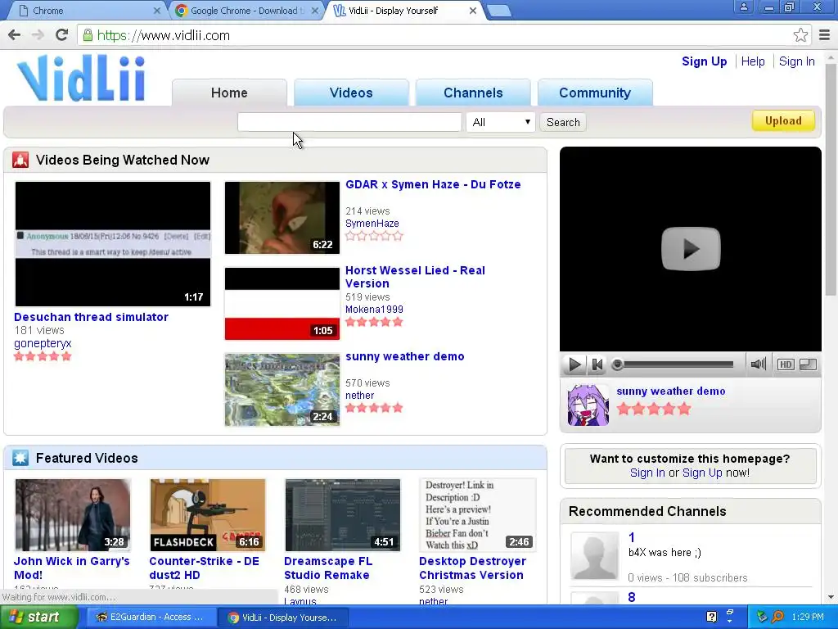Open SymenHaze channel link
This screenshot has width=838, height=629.
(x=372, y=224)
